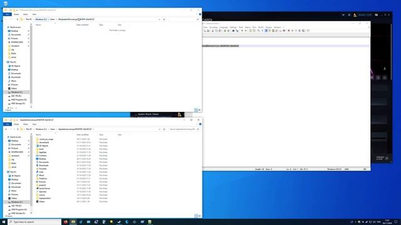Open Plugins menu in Notepad++

pos(269,27)
